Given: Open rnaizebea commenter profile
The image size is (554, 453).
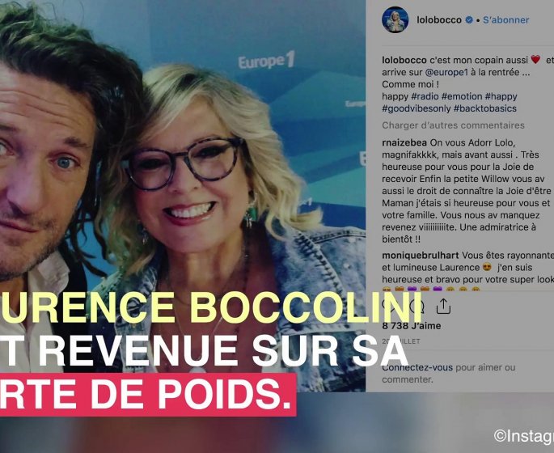Looking at the screenshot, I should tap(404, 142).
